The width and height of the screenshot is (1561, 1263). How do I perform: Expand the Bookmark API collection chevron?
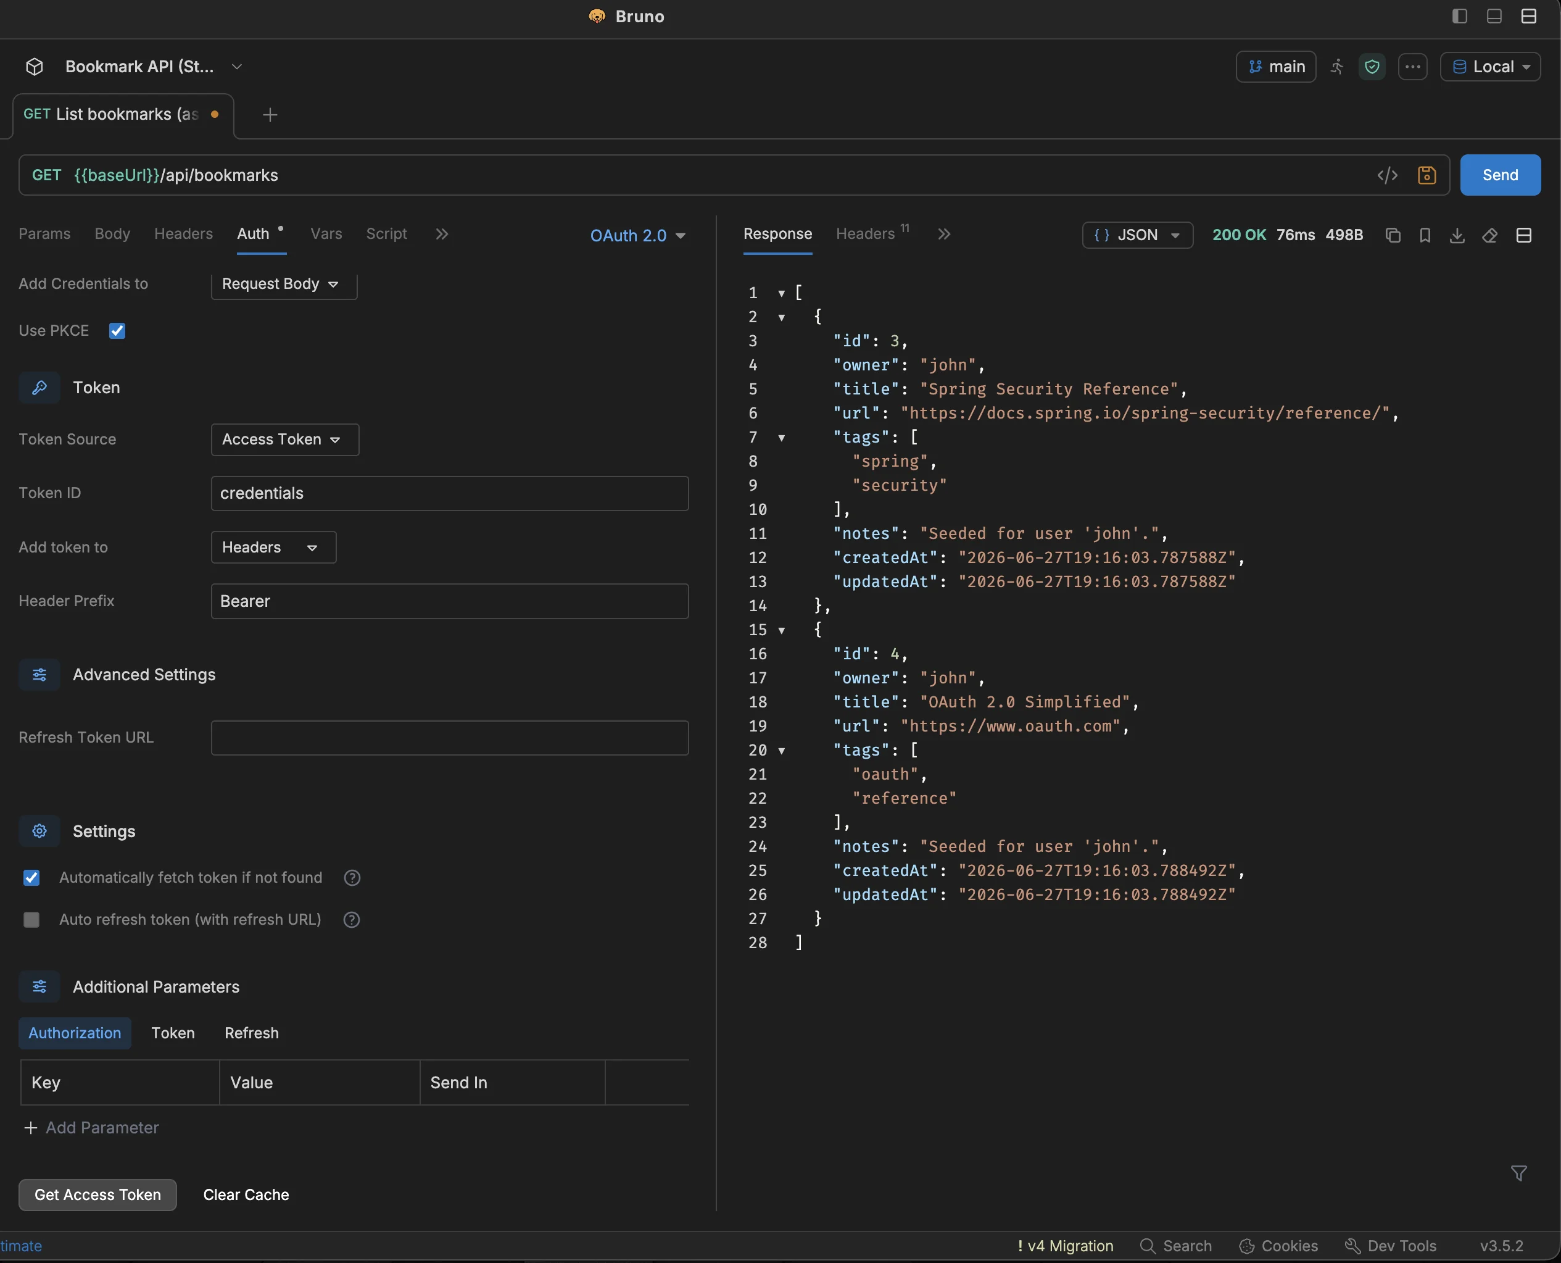click(236, 66)
